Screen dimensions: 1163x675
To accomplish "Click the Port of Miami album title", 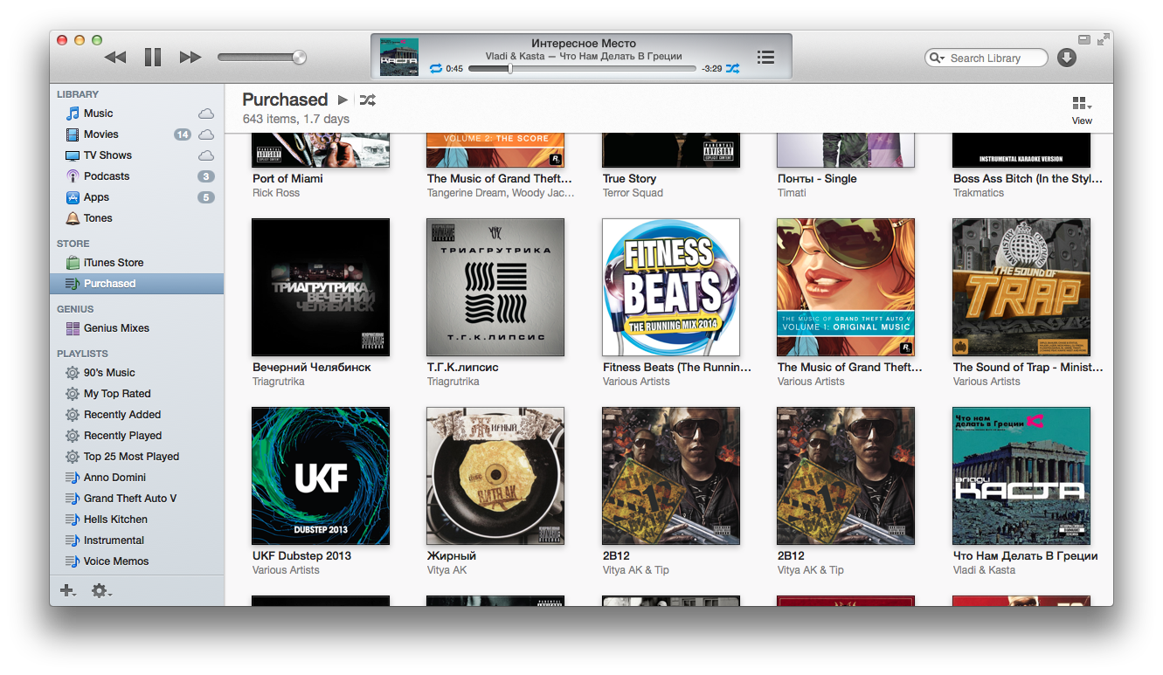I will point(287,179).
